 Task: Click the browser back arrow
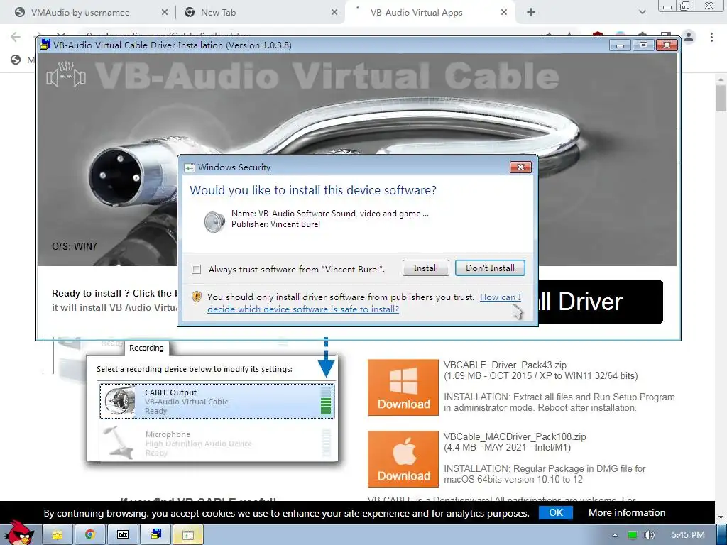click(16, 37)
